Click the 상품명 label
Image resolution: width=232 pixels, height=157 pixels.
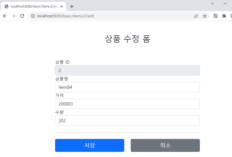[62, 79]
